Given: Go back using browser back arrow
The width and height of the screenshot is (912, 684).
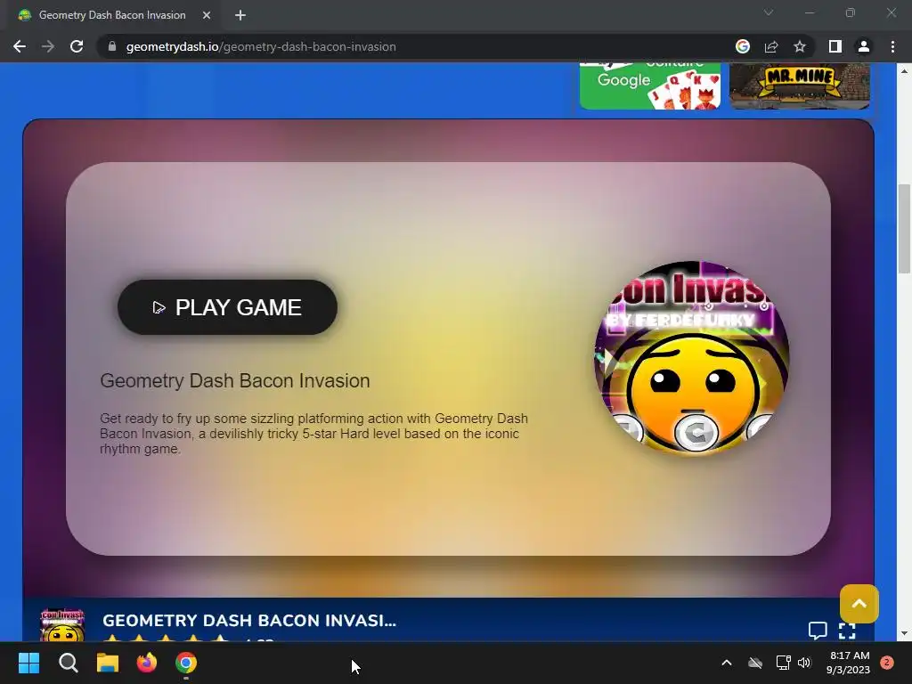Looking at the screenshot, I should pos(20,46).
